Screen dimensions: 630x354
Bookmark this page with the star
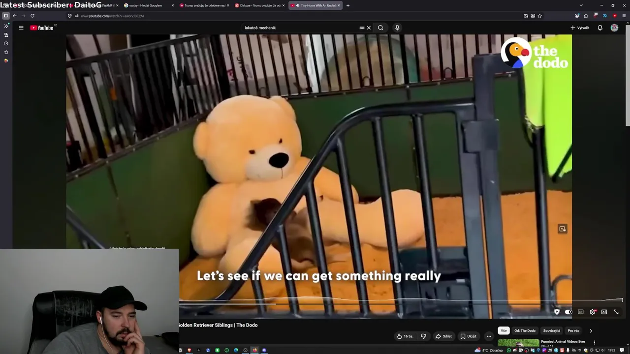click(x=540, y=16)
